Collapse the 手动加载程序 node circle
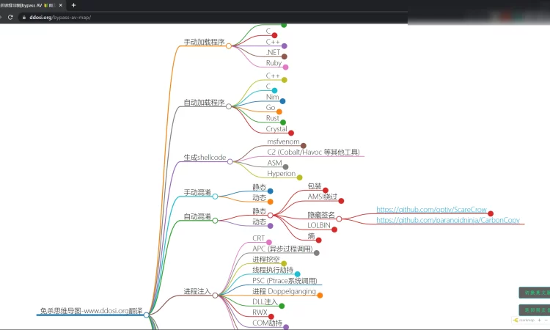Image resolution: width=550 pixels, height=330 pixels. (x=229, y=46)
